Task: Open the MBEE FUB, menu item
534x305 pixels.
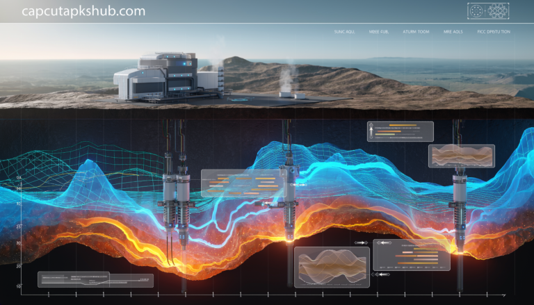Action: (x=379, y=32)
